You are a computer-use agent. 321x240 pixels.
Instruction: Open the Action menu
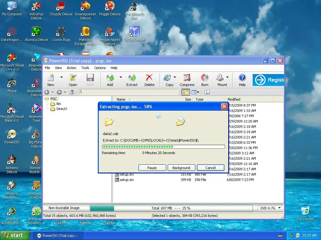(71, 68)
